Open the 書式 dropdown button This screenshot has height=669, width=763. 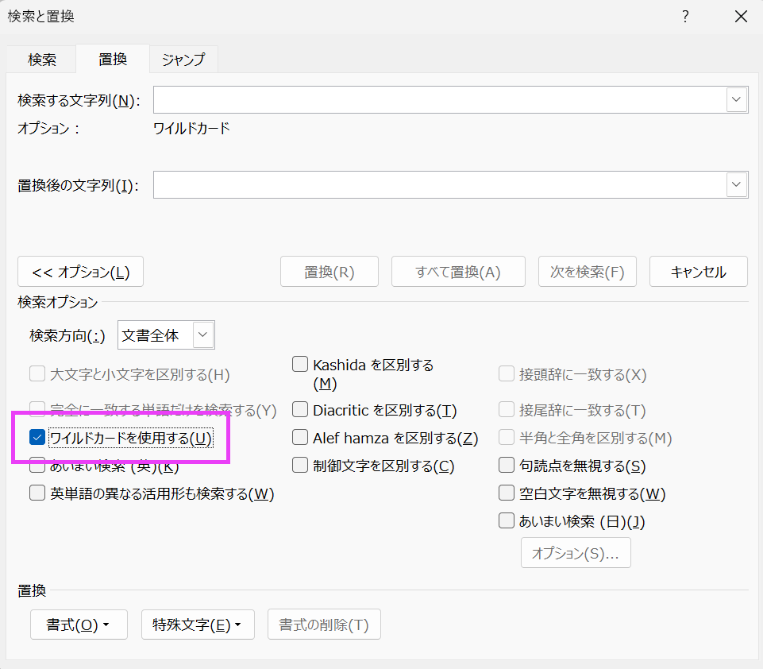pyautogui.click(x=79, y=625)
